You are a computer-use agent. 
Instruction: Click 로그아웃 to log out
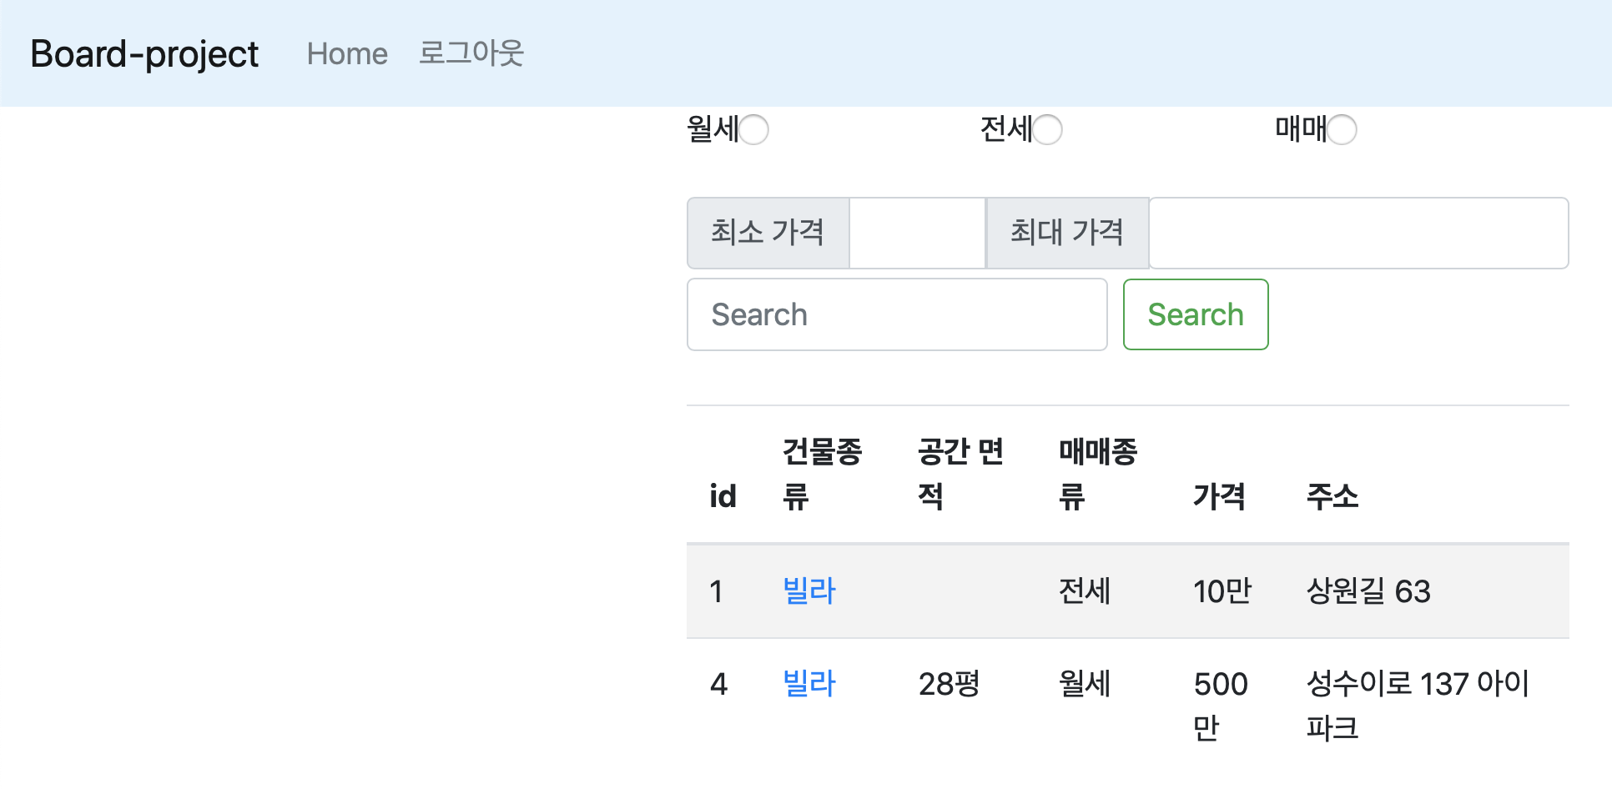coord(471,54)
